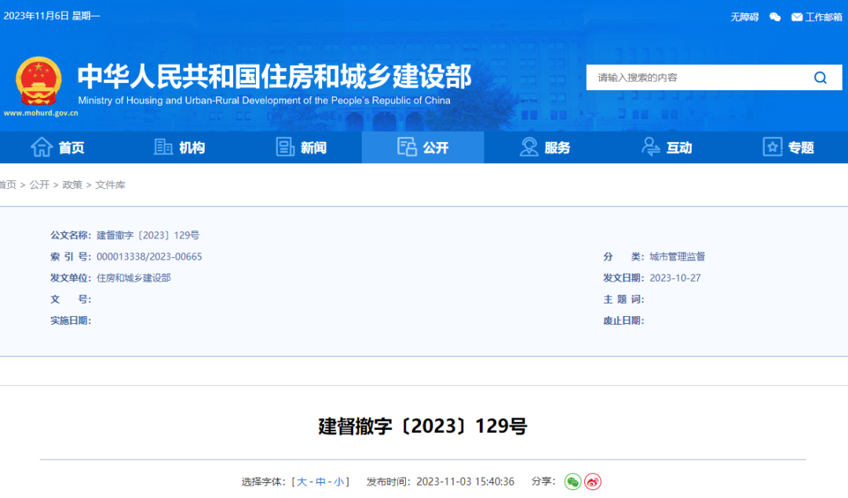Click the search magnifier icon
The width and height of the screenshot is (848, 498).
[820, 78]
